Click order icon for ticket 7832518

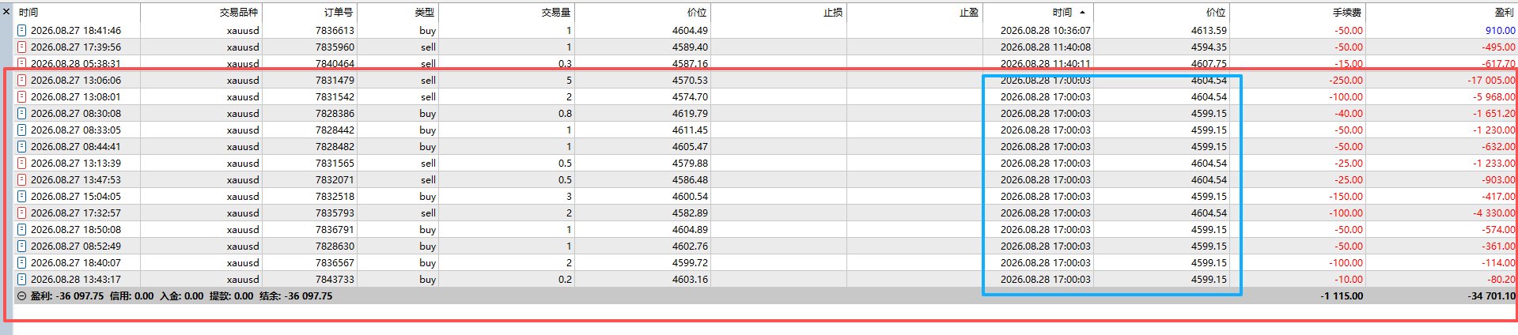[x=22, y=196]
